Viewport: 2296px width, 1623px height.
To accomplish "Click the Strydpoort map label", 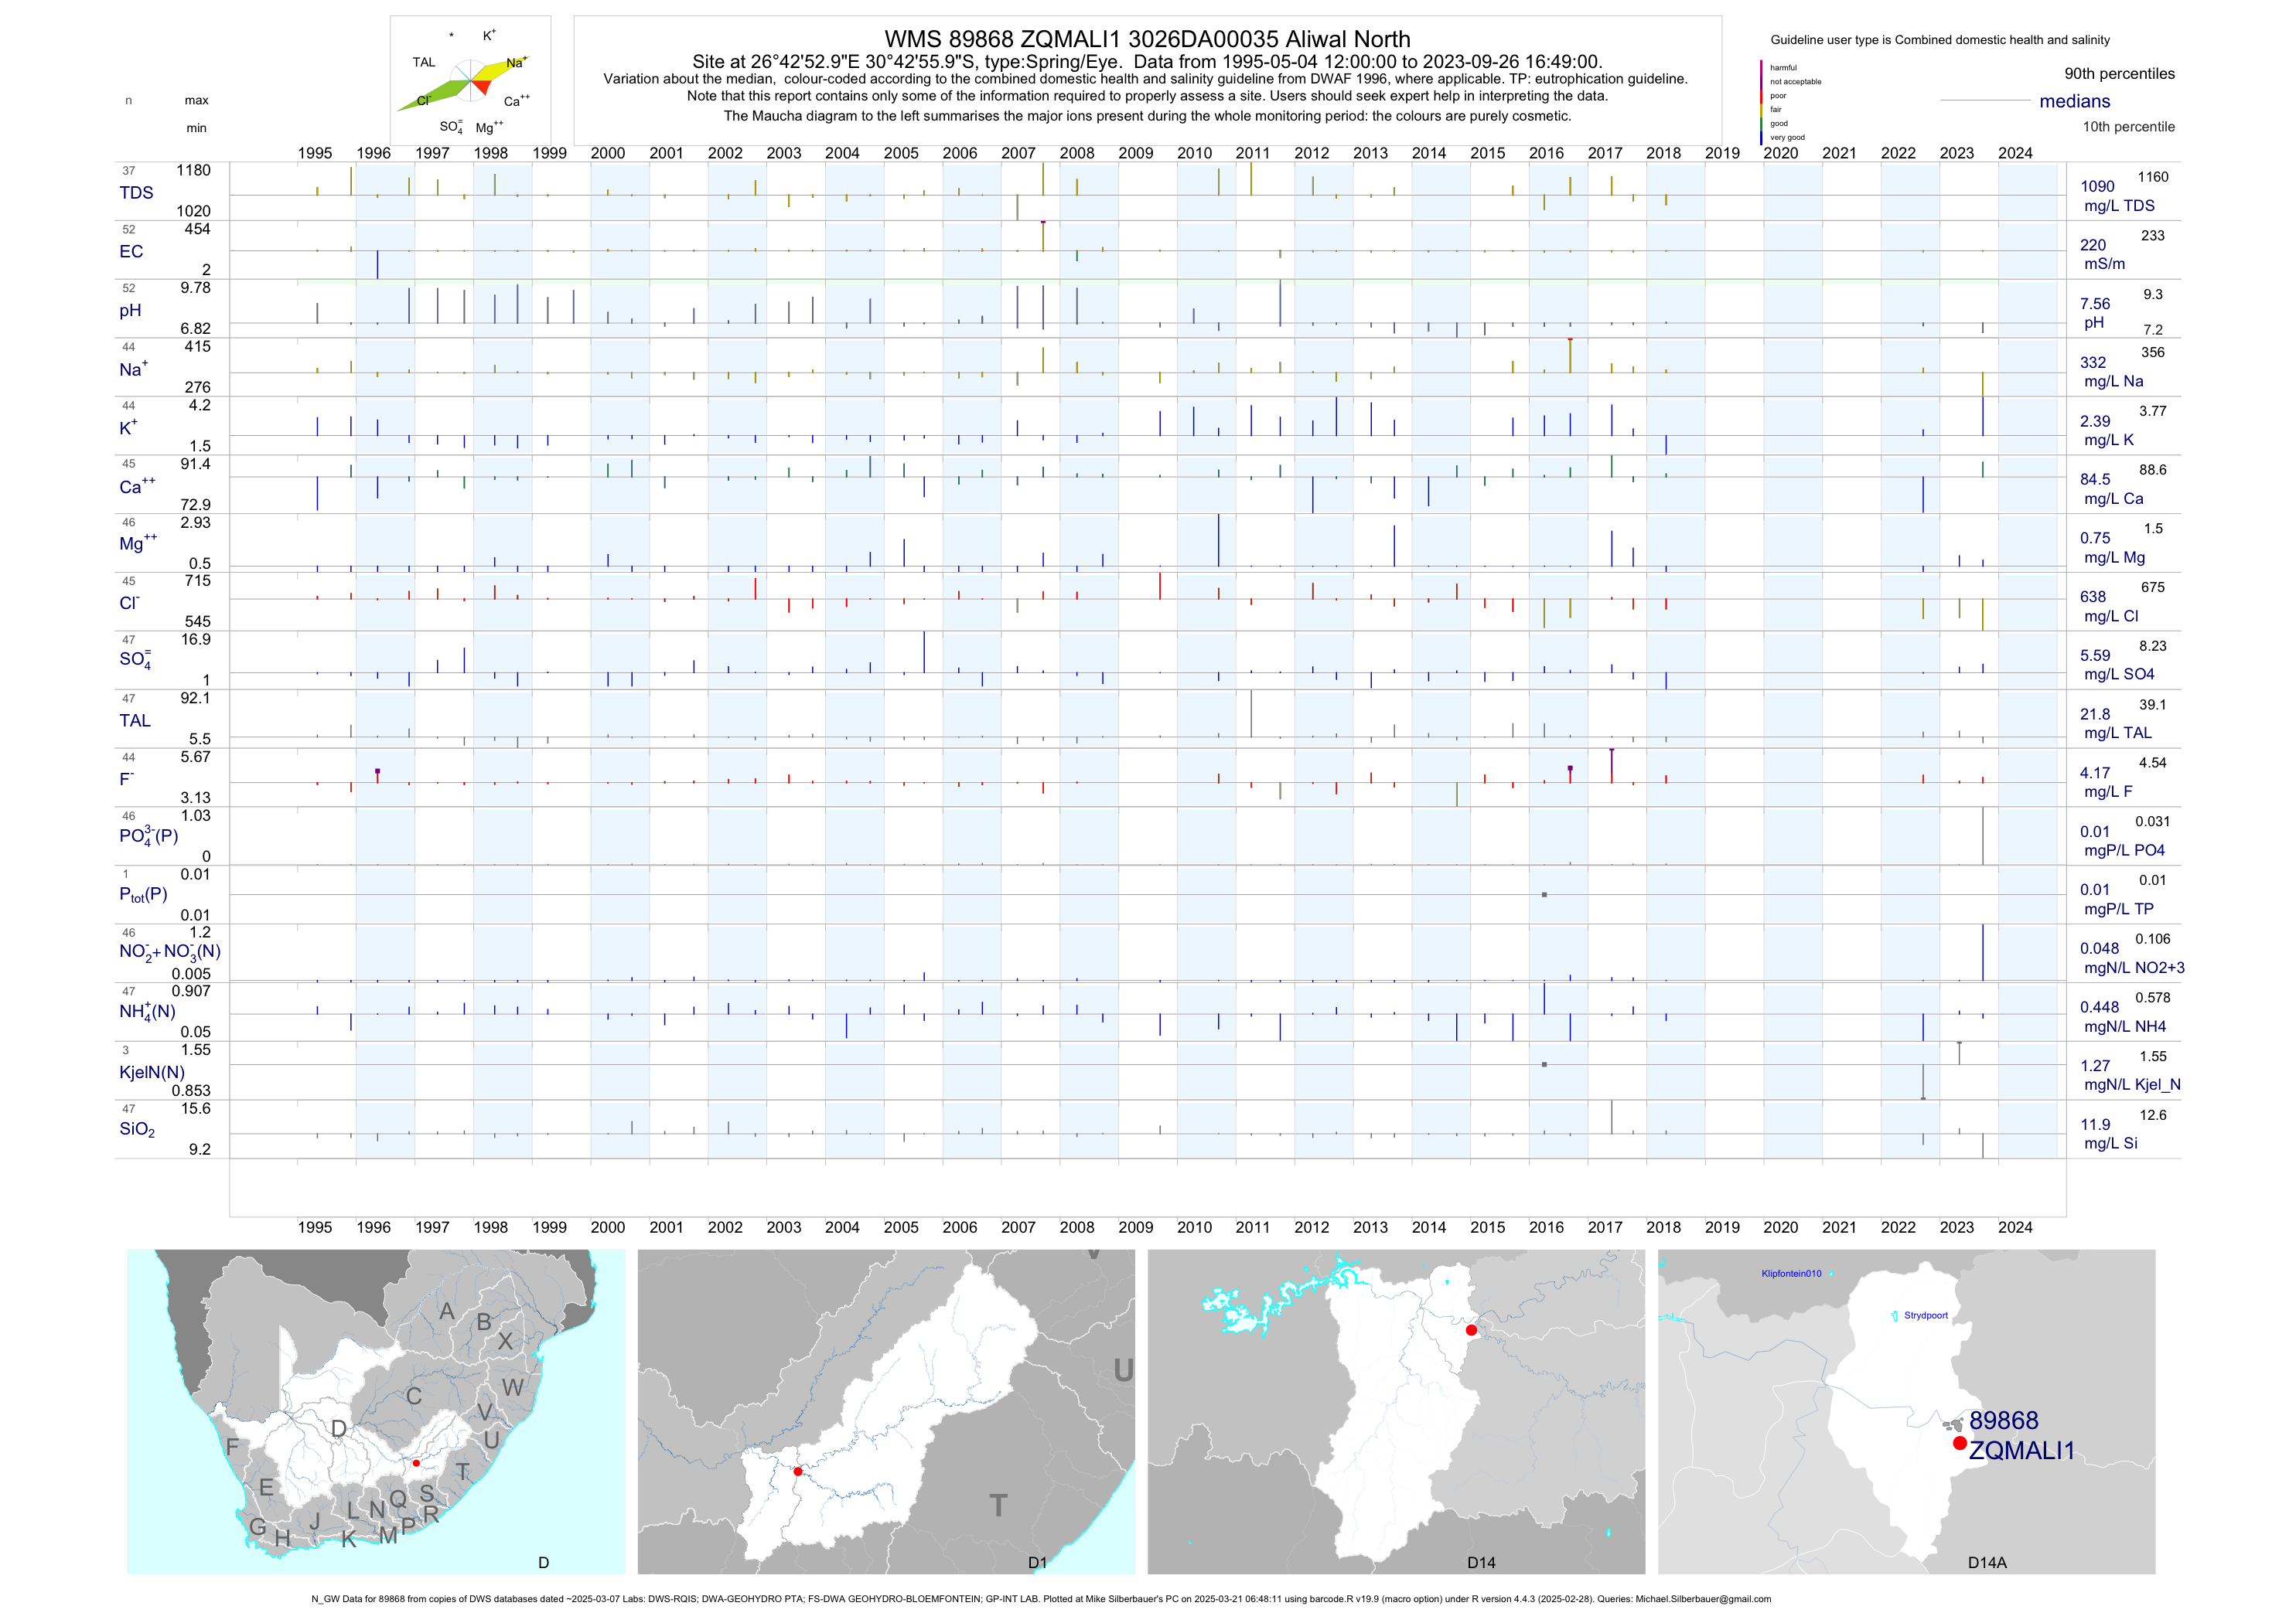I will coord(1925,1315).
